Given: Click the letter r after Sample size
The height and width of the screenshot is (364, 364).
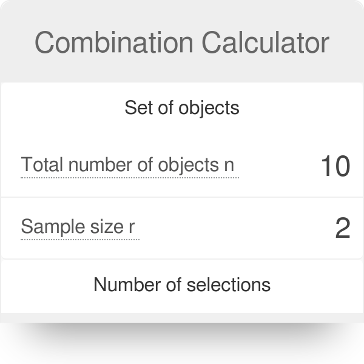Looking at the screenshot, I should point(132,228).
